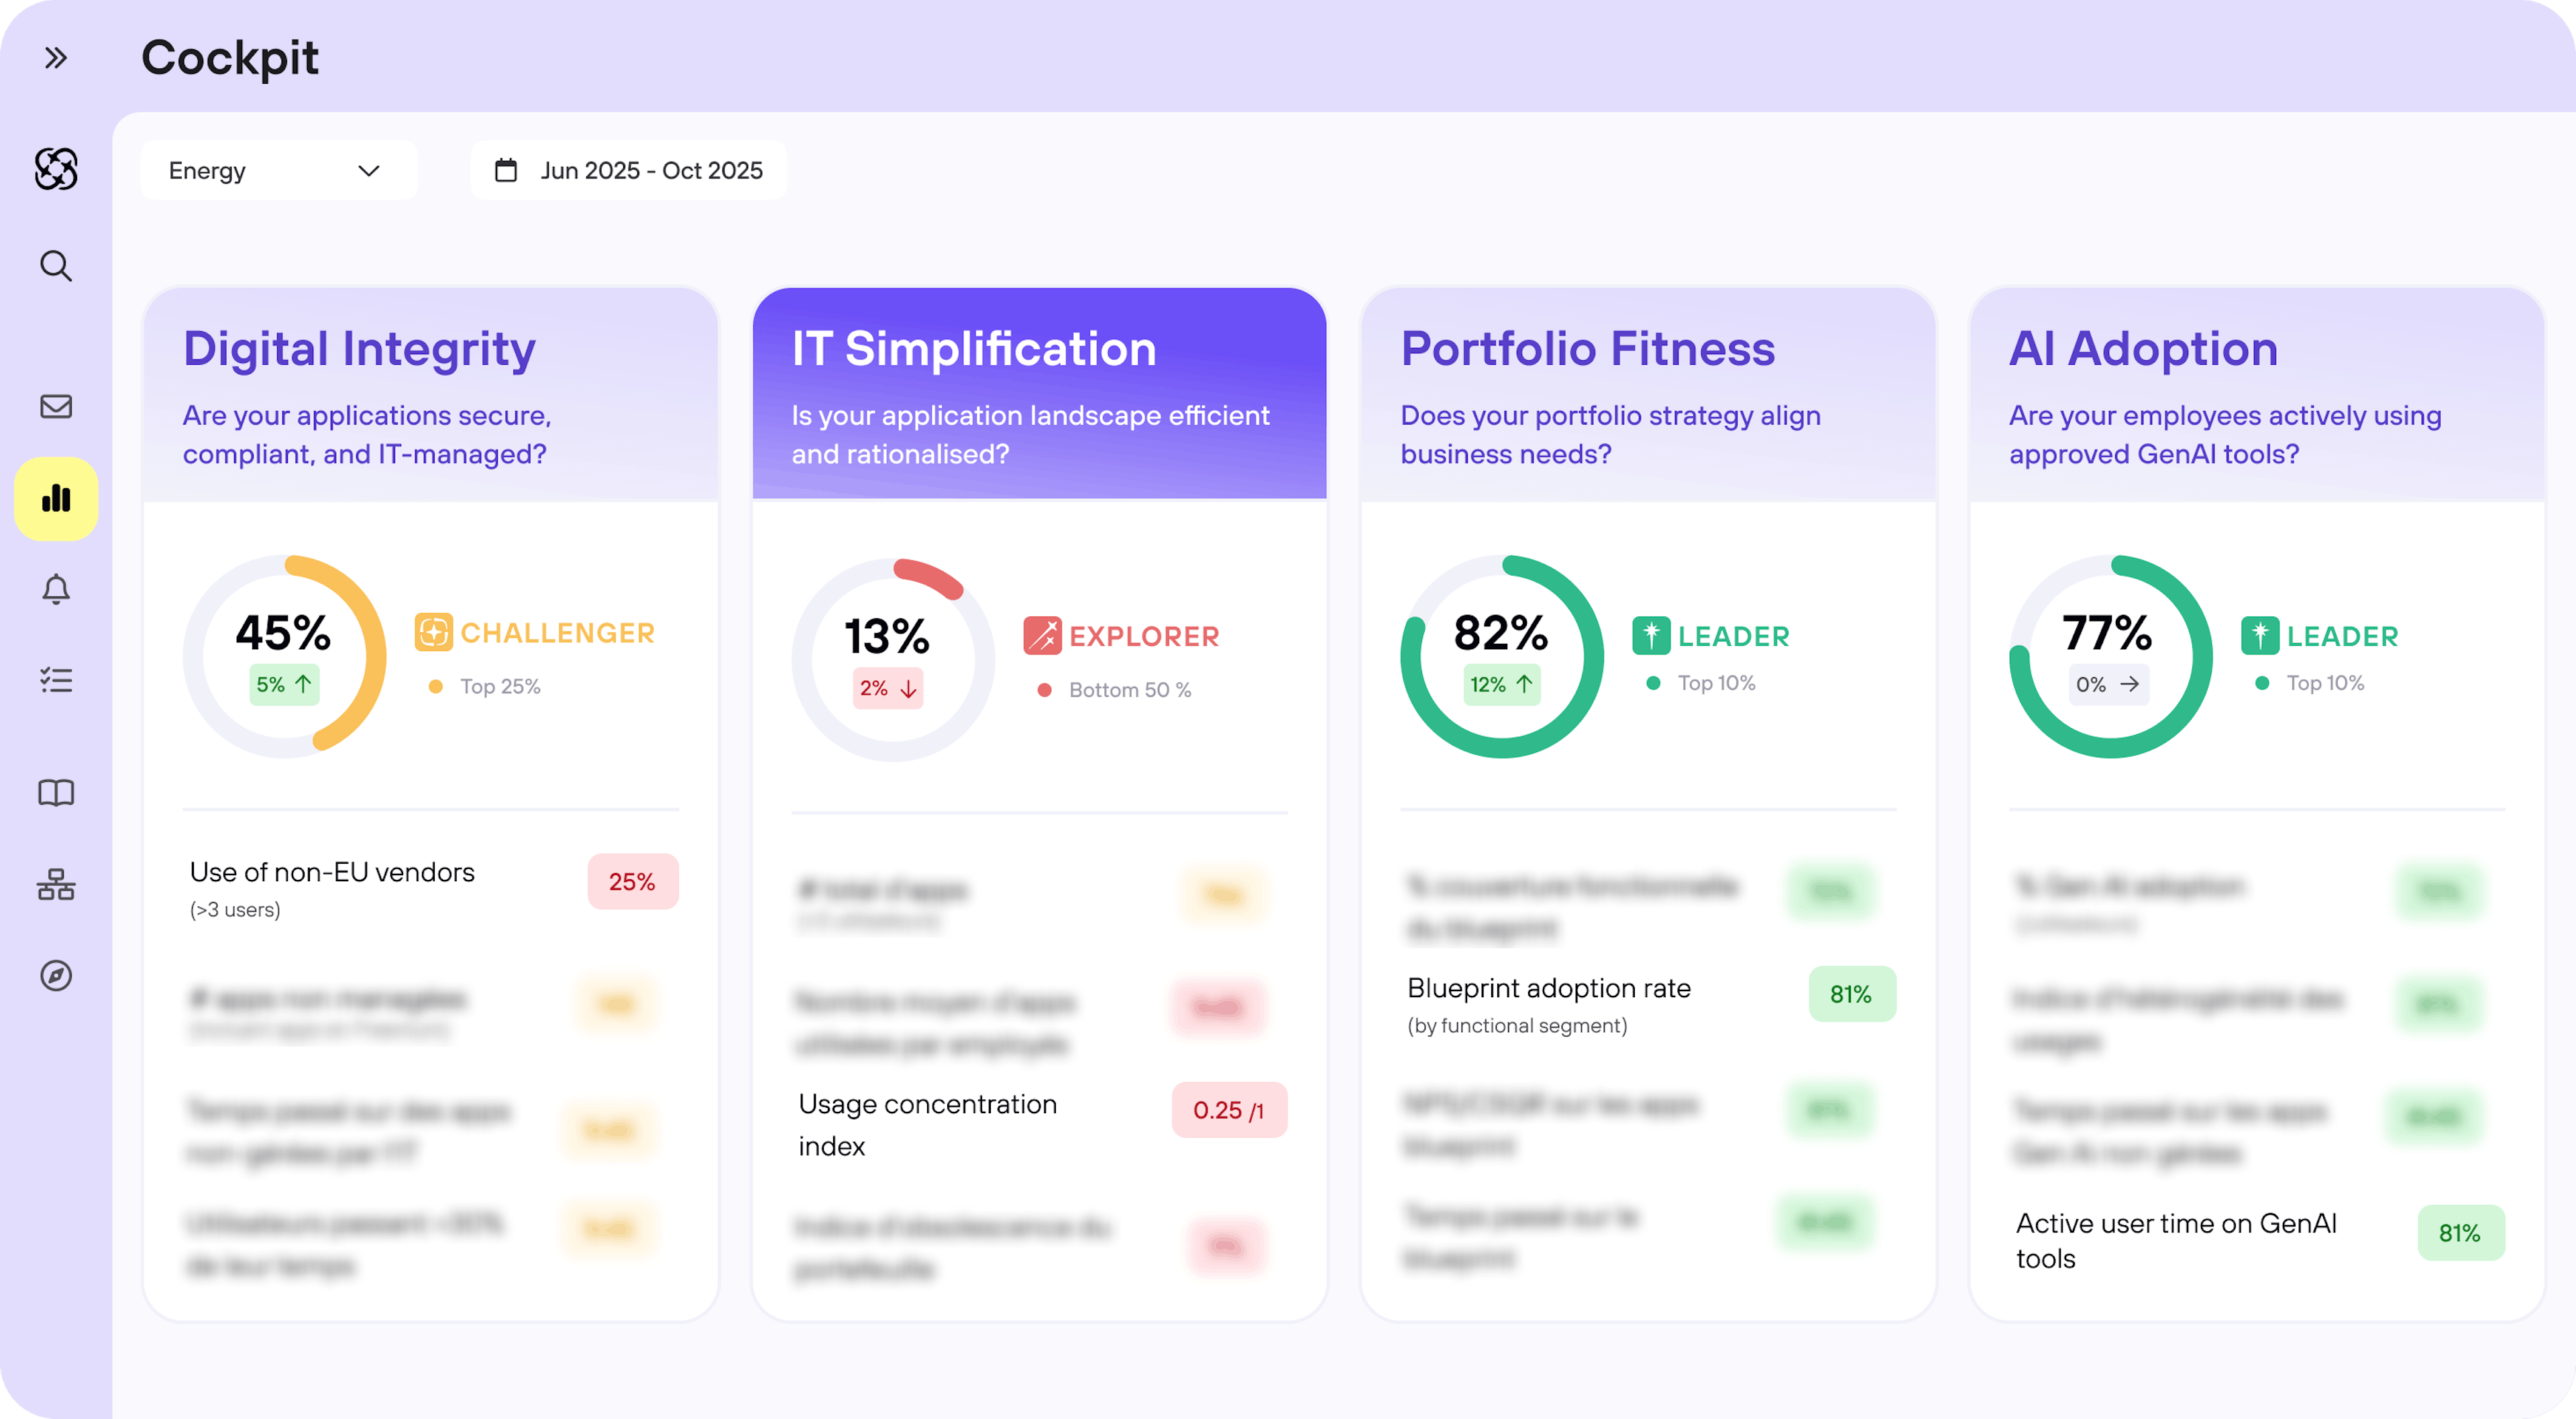Open the AI Adoption card title
Viewport: 2576px width, 1419px height.
[x=2143, y=349]
